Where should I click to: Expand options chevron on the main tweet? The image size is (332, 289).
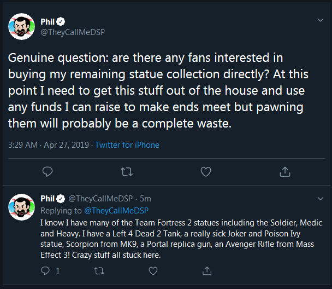(321, 20)
